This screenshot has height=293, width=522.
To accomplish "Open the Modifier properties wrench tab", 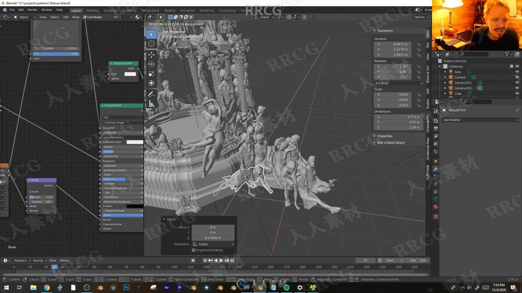I will 436,169.
